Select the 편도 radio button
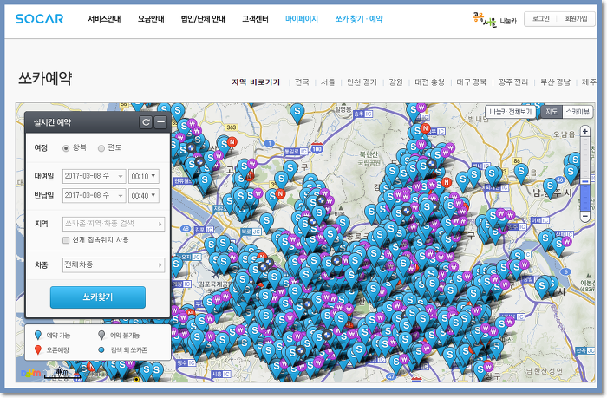Screen dimensions: 607x398 (101, 148)
